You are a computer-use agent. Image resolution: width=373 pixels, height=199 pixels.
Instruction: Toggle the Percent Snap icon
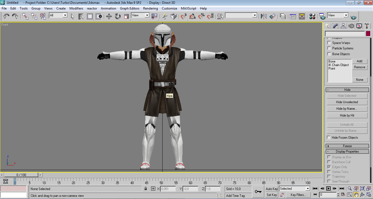(201, 16)
